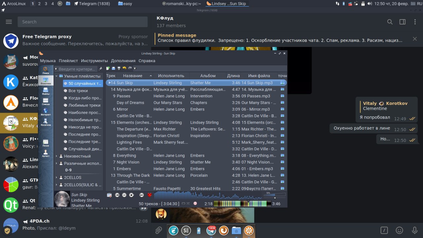The image size is (423, 238).
Task: Open the Файлы sidebar section
Action: pyautogui.click(x=46, y=92)
